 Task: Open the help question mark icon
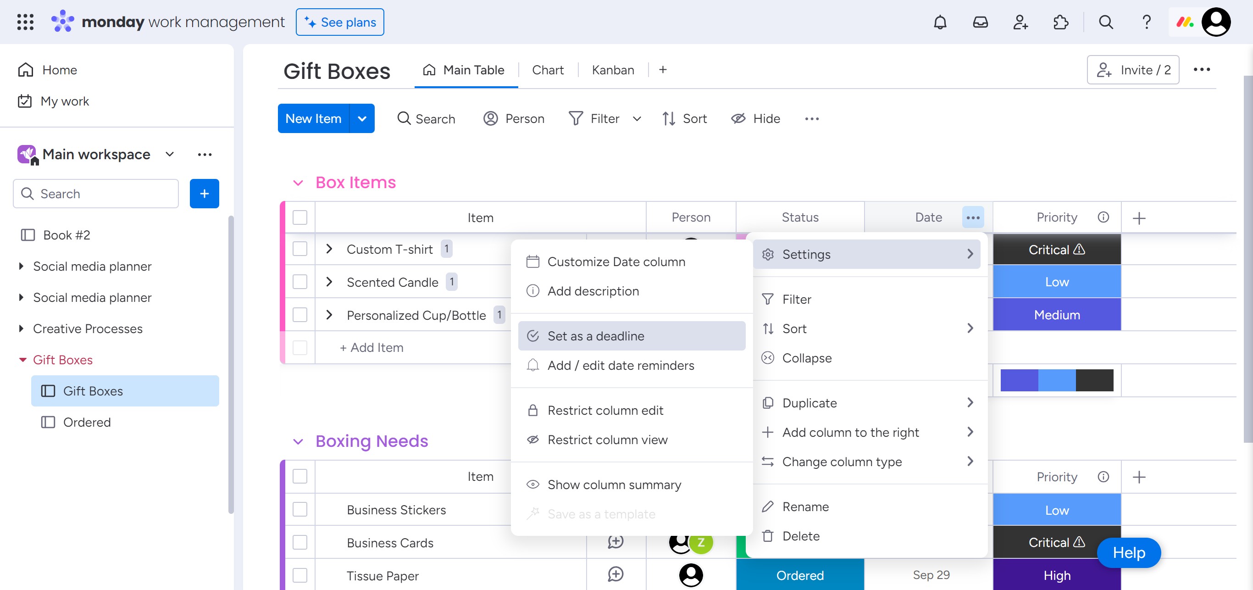(1146, 22)
